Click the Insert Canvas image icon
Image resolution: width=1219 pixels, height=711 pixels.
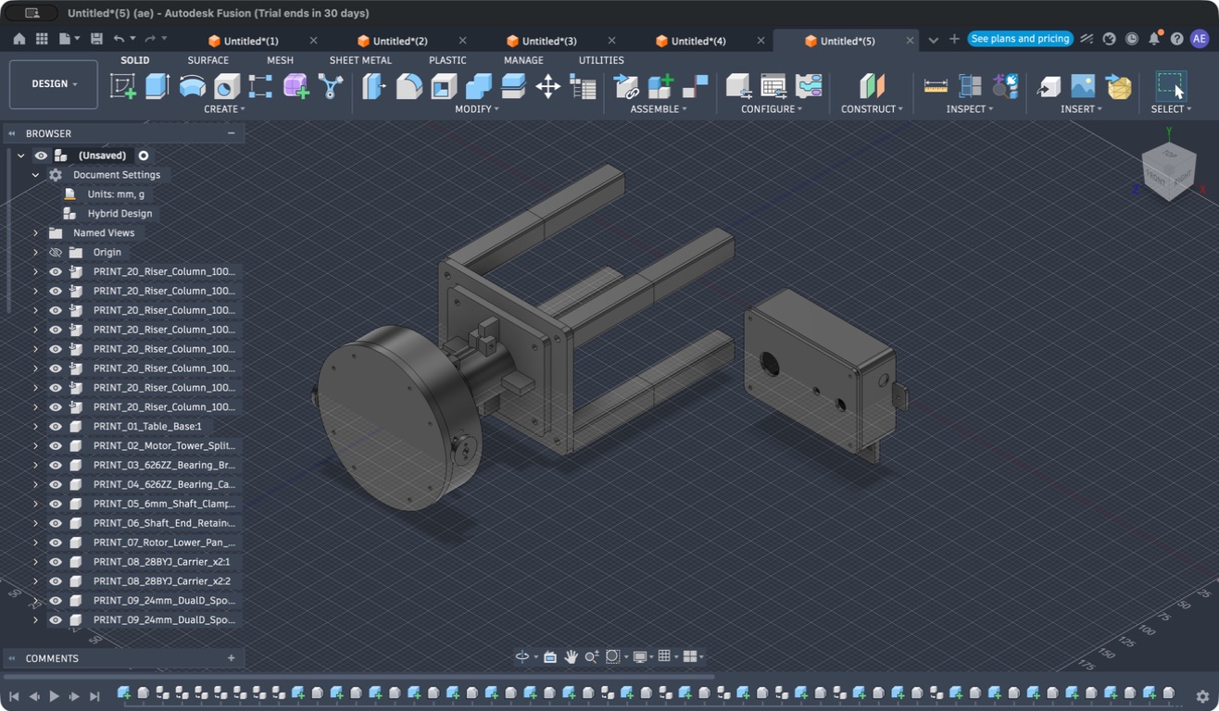click(1083, 86)
